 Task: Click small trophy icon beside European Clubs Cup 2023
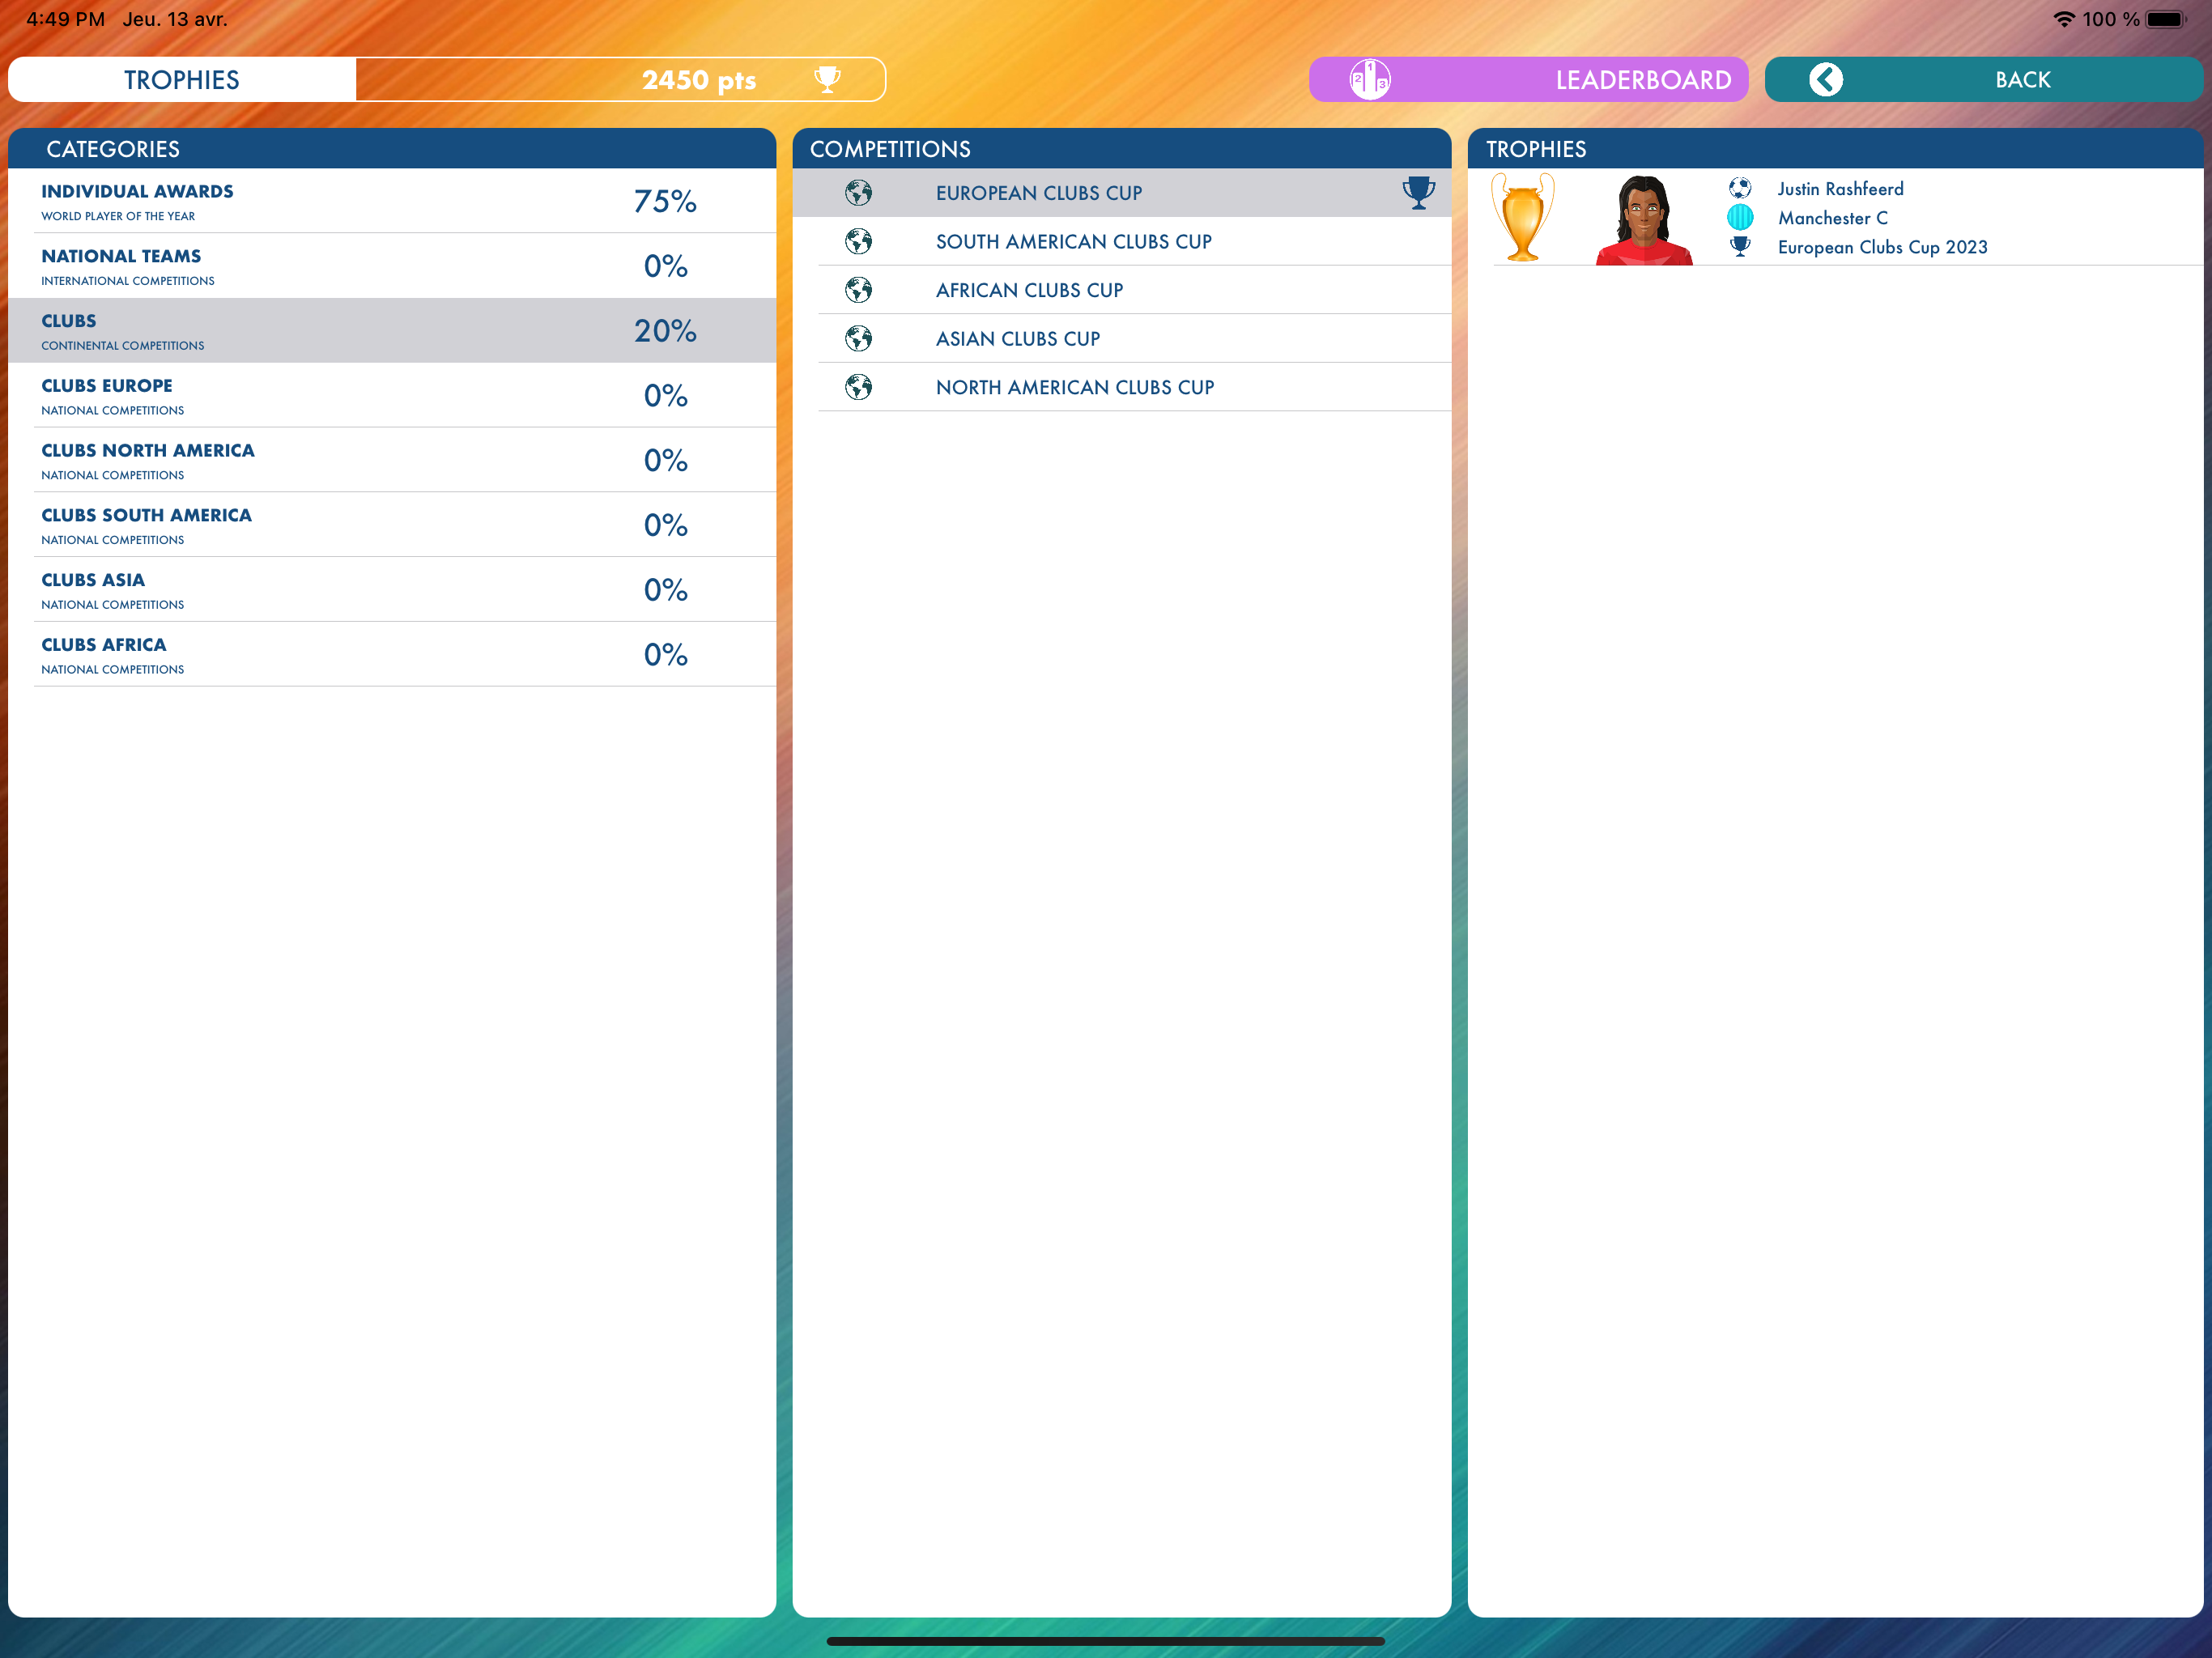click(1740, 246)
